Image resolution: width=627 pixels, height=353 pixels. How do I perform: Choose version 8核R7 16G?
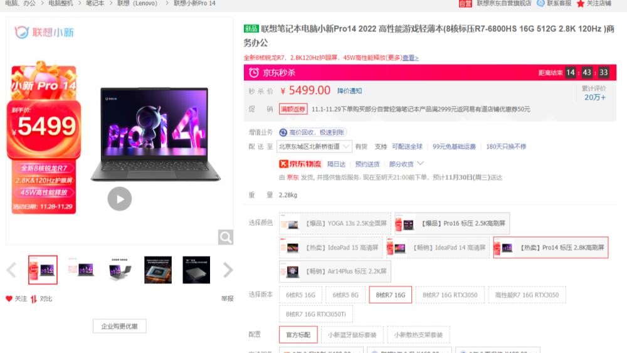pos(390,295)
